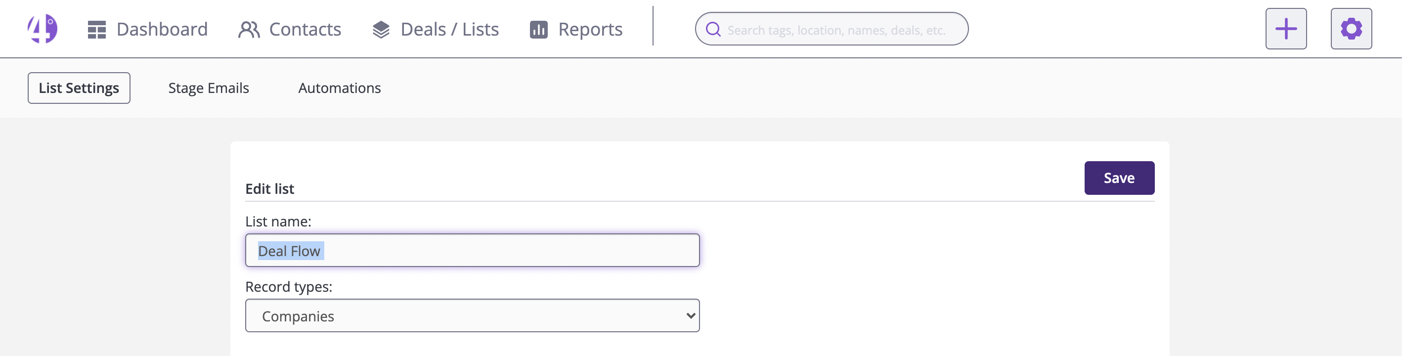Click the Dashboard link text
Image resolution: width=1402 pixels, height=356 pixels.
tap(162, 29)
